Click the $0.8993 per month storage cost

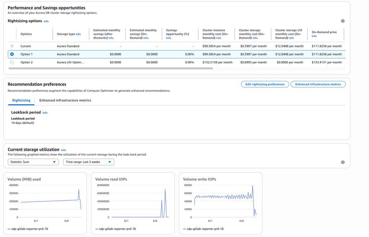253,62
